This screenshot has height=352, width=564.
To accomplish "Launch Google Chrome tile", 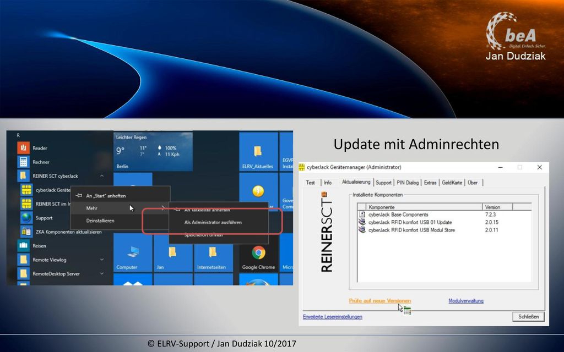I will click(x=258, y=253).
